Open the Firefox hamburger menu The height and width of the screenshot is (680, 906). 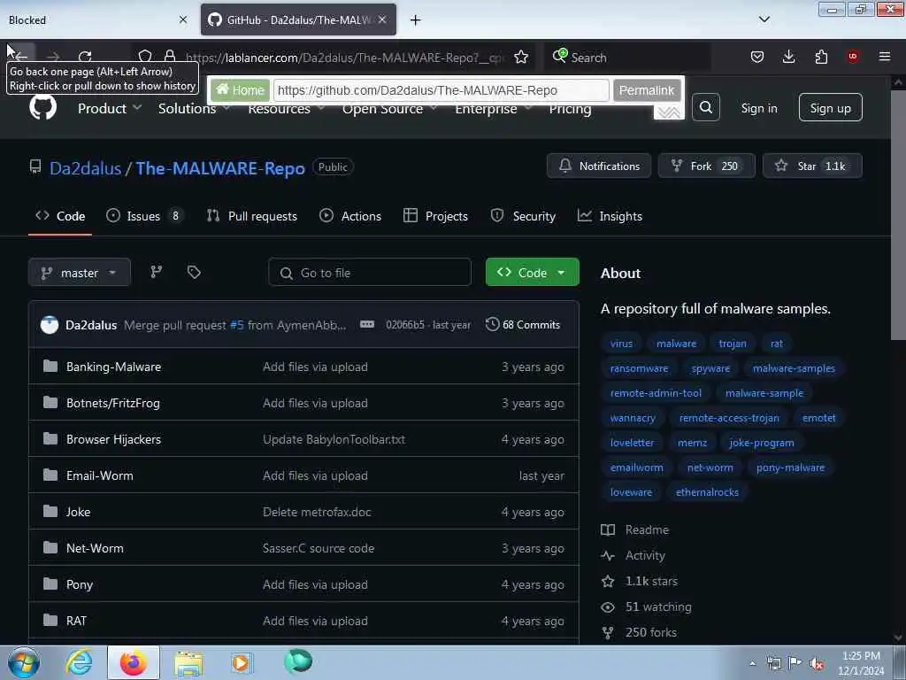point(884,57)
